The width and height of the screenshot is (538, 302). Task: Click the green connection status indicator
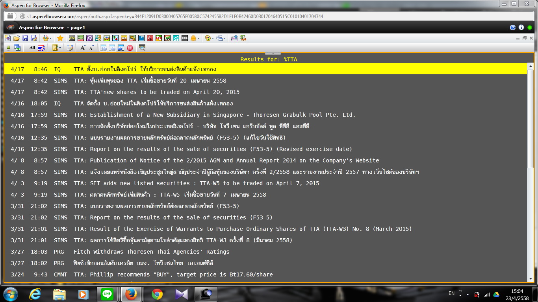pyautogui.click(x=530, y=28)
